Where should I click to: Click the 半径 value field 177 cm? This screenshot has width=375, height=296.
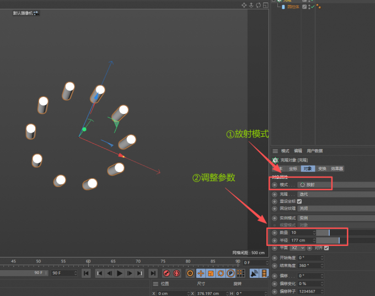pos(301,240)
